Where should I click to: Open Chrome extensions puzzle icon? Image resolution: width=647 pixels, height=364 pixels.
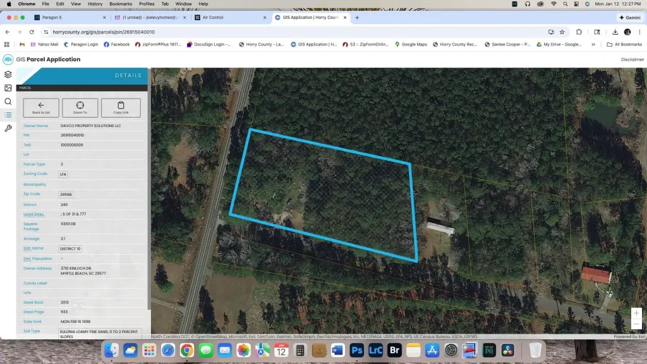(x=579, y=32)
